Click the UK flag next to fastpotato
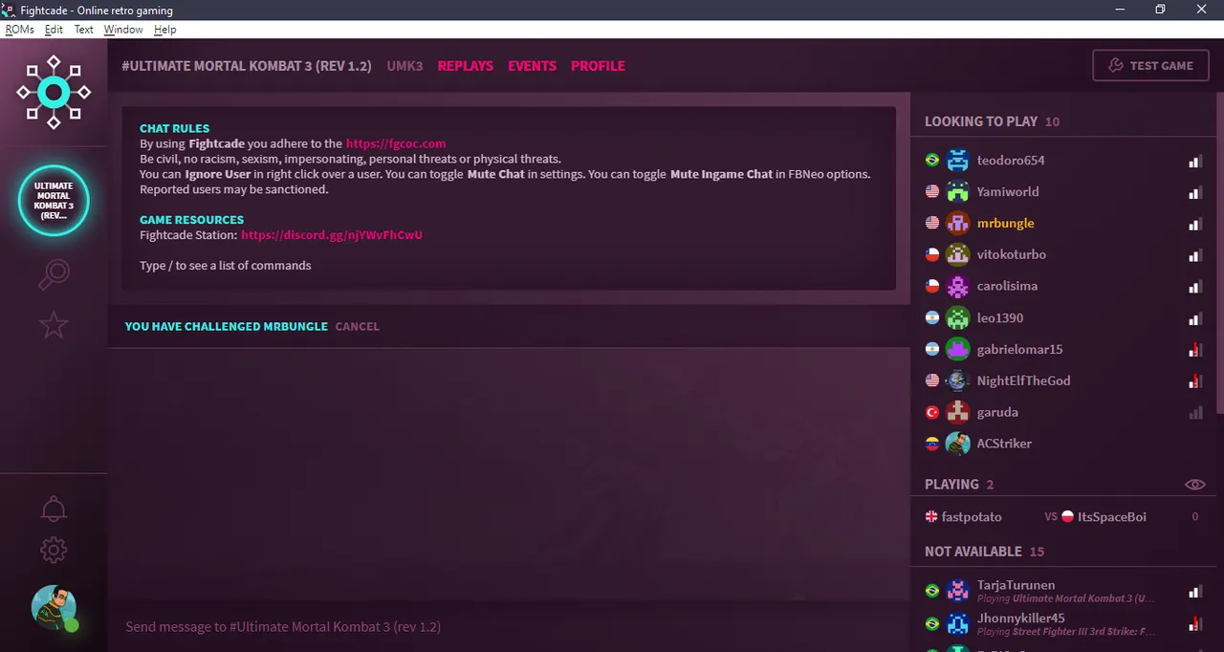Screen dimensions: 1224x652 932,516
